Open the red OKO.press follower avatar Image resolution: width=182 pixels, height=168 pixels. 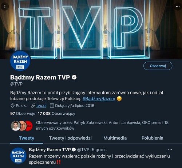(x=29, y=126)
